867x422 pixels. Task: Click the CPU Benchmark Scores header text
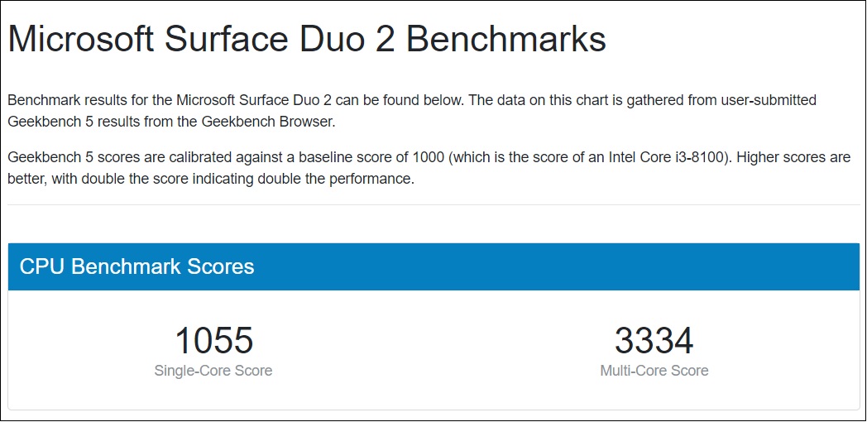point(137,266)
